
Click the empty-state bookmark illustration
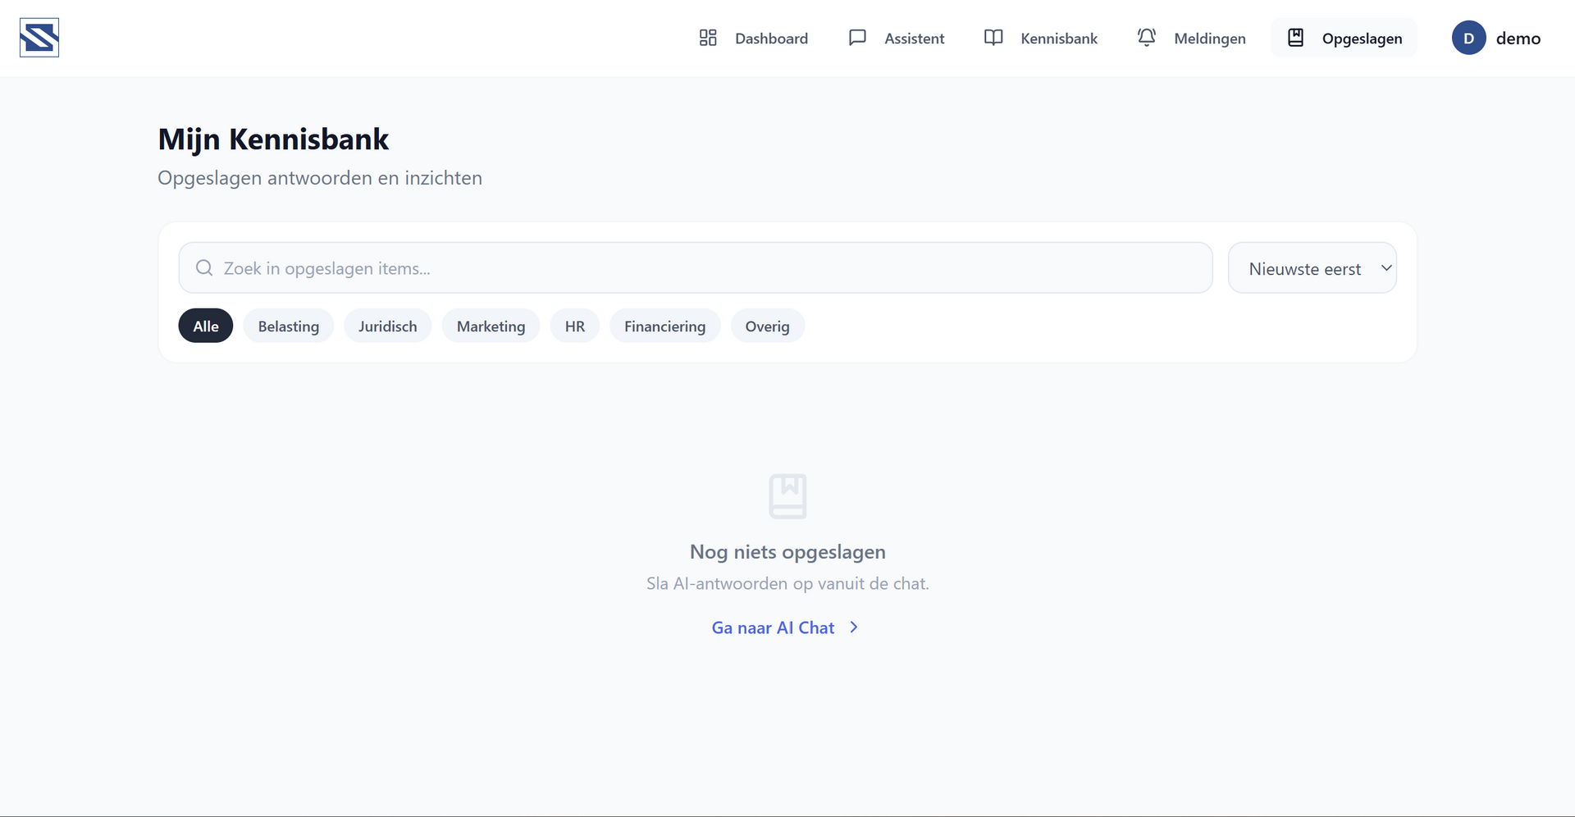787,495
